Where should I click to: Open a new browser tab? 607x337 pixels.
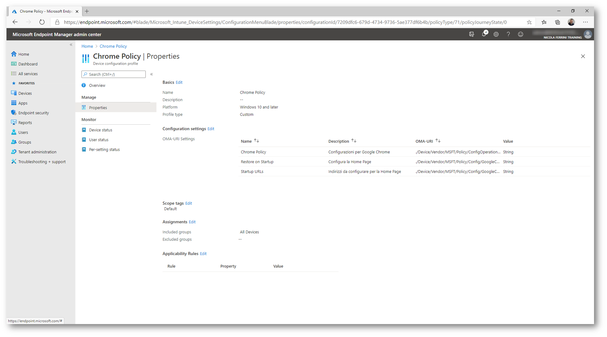pos(87,11)
